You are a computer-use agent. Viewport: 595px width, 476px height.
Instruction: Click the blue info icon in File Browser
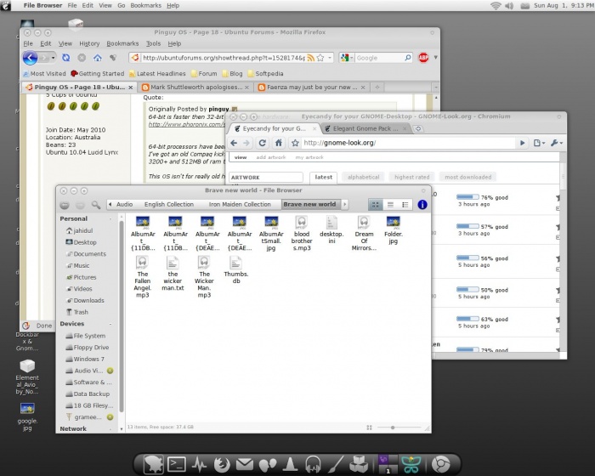(x=422, y=205)
